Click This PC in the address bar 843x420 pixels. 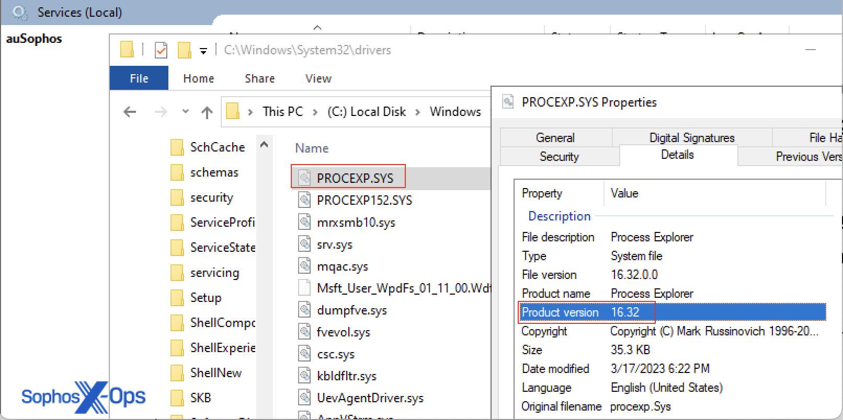(283, 112)
